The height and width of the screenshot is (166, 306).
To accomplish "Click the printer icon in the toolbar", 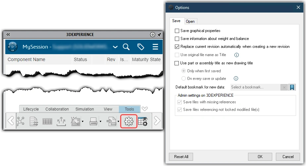I will (x=93, y=121).
